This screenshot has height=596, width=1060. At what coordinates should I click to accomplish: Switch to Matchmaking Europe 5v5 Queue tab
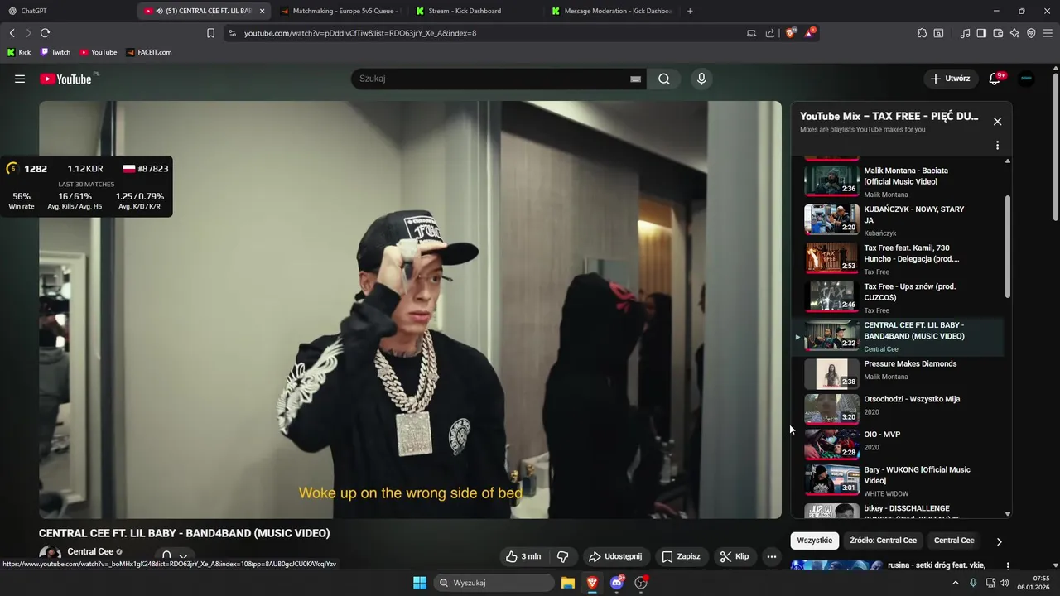[x=340, y=11]
